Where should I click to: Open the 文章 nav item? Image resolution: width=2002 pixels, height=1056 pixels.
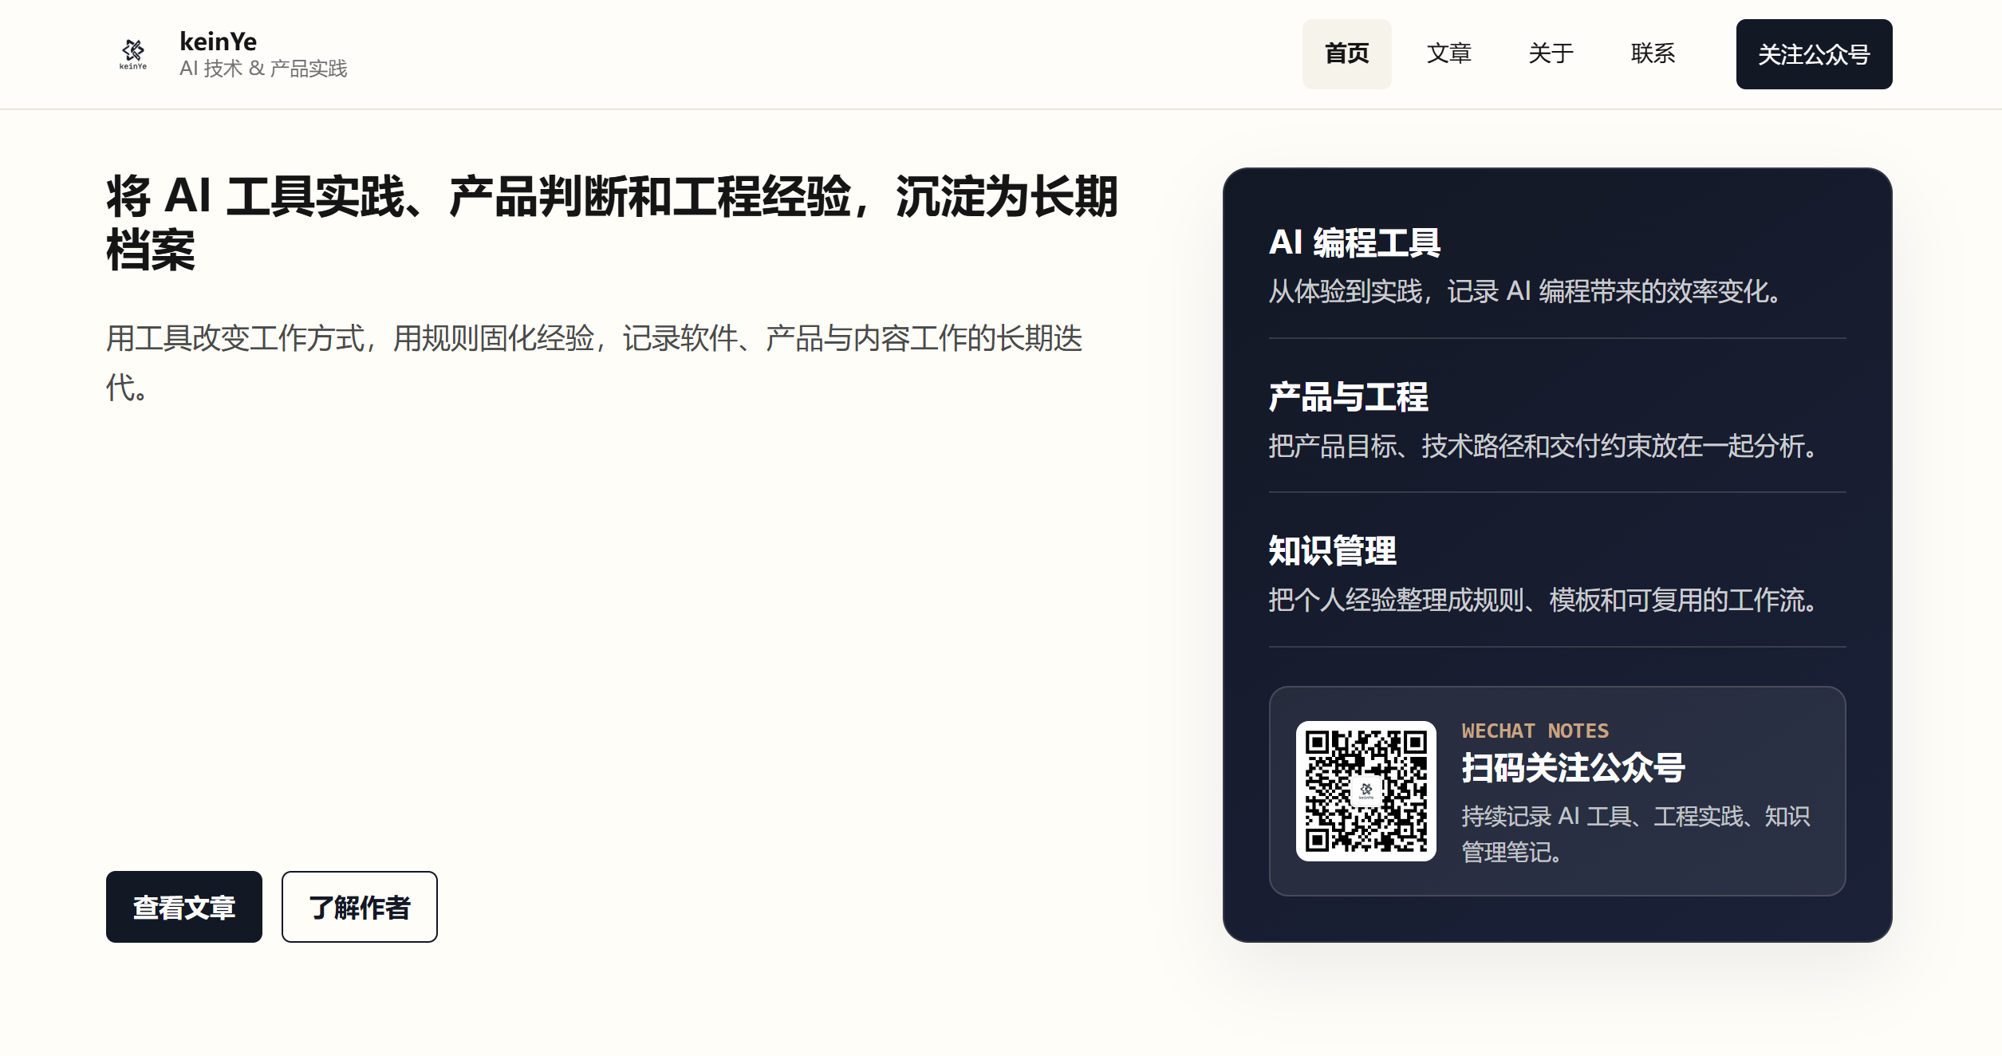[x=1448, y=54]
